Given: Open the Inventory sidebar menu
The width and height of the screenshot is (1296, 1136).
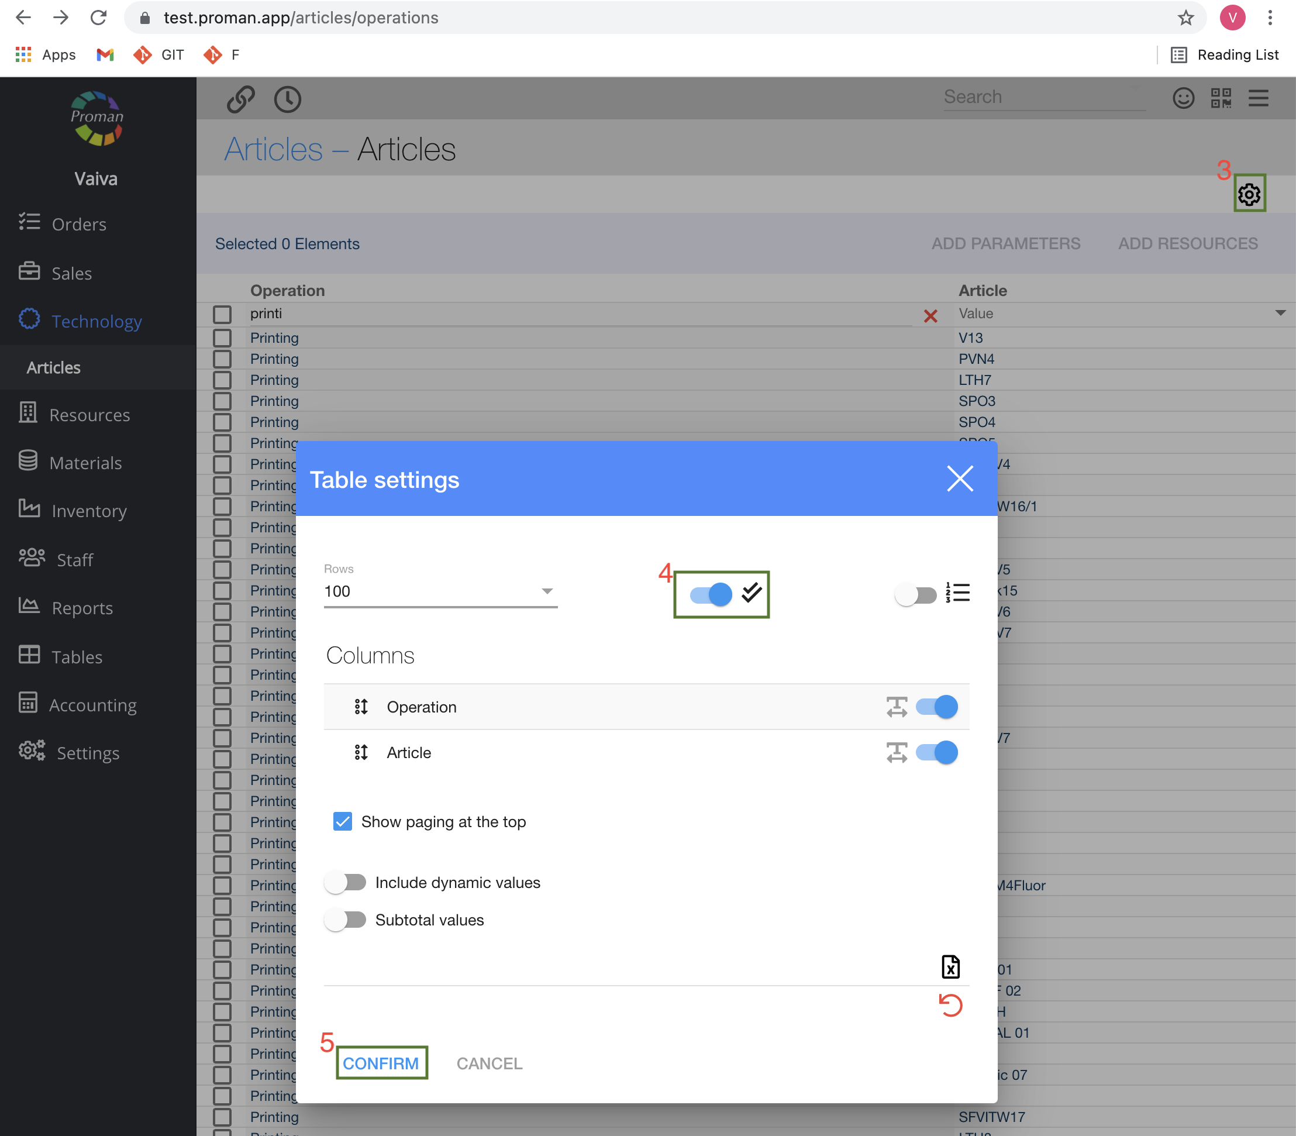Looking at the screenshot, I should [x=89, y=511].
